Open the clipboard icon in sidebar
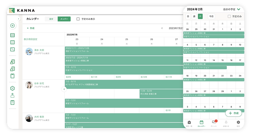Screen dimensions: 256x135 pyautogui.click(x=12, y=76)
